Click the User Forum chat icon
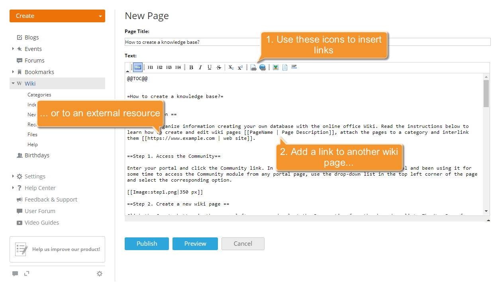 click(x=20, y=211)
